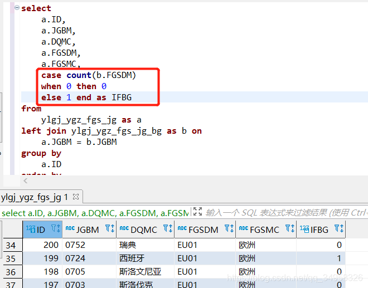368x288 pixels.
Task: Click the IFBG cell 0 in row 34
Action: coord(321,245)
